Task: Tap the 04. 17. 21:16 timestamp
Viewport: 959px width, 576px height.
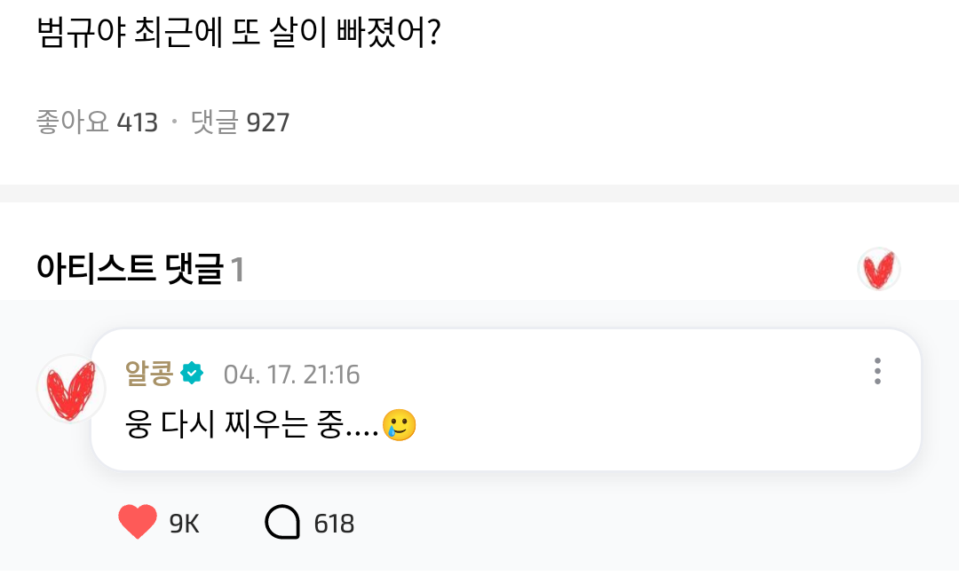Action: click(x=291, y=375)
